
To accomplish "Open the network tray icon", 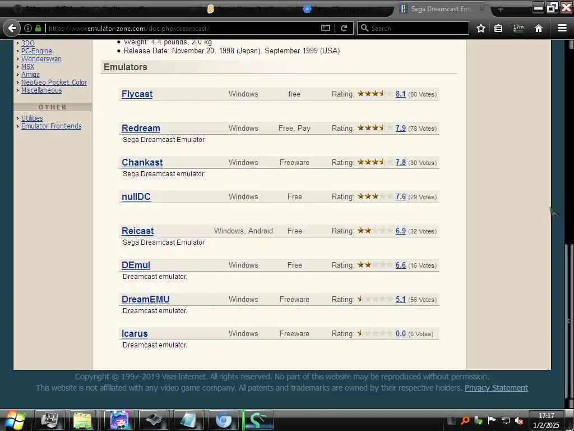I will point(505,420).
